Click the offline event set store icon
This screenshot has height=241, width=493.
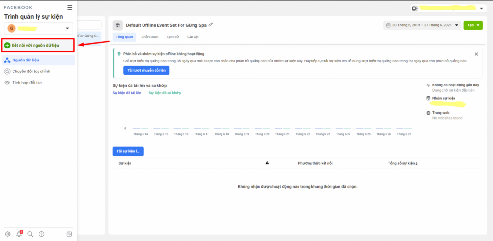click(118, 25)
